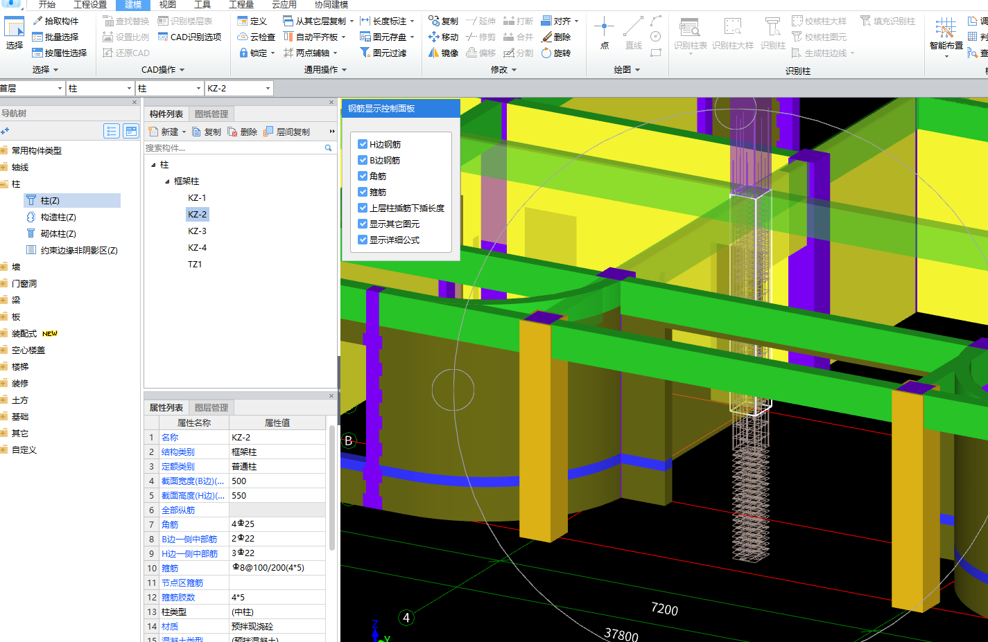
Task: Toggle the 箍筋 checkbox
Action: pyautogui.click(x=363, y=192)
